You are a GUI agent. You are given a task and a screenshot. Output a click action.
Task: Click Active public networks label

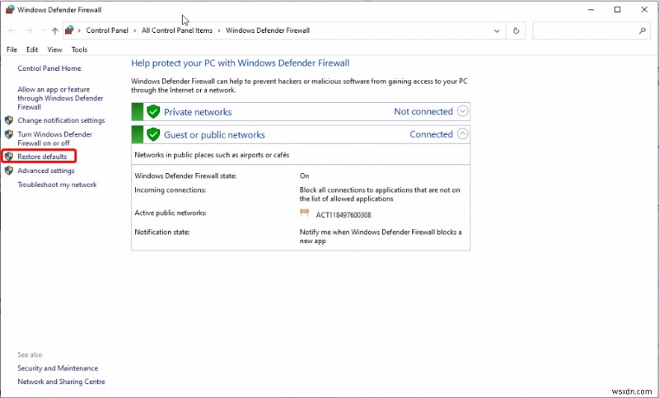(171, 213)
